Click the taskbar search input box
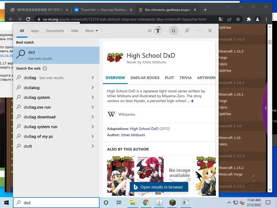 pos(56,203)
